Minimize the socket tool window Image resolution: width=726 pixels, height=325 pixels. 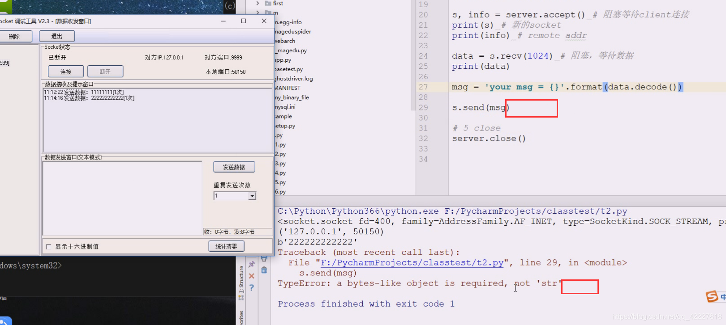point(223,21)
